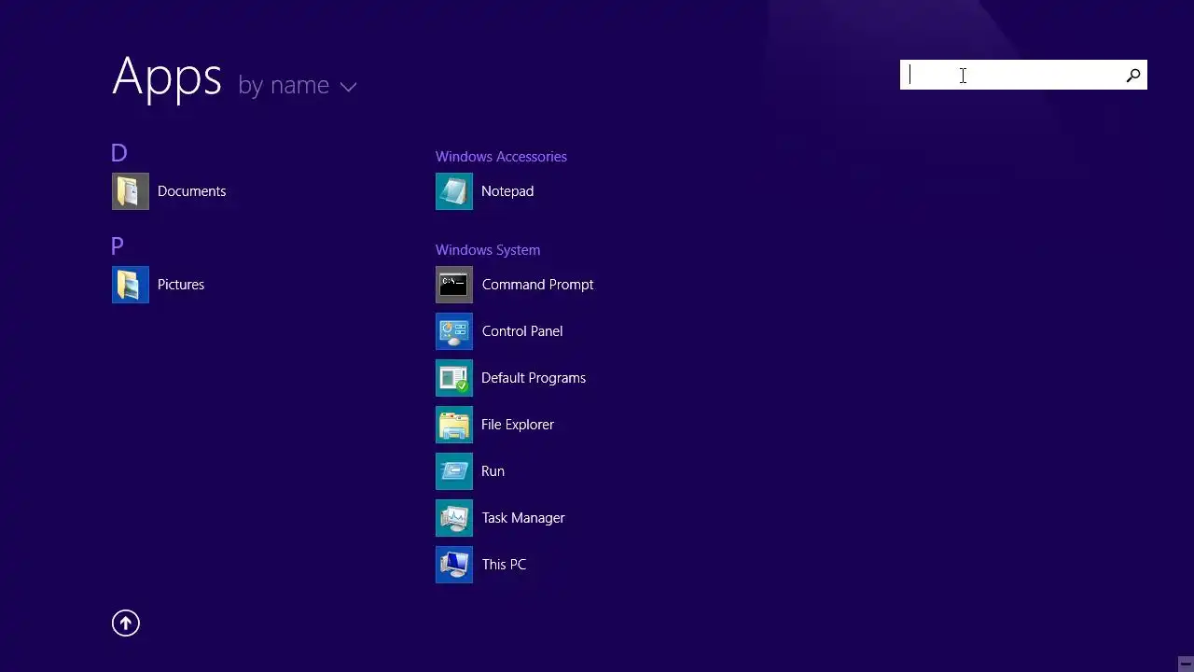The height and width of the screenshot is (672, 1194).
Task: Click the magnifier search icon
Action: click(x=1133, y=76)
